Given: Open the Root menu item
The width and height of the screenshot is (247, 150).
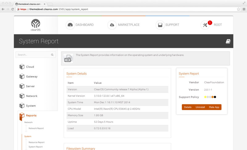Looking at the screenshot, I should (x=218, y=25).
